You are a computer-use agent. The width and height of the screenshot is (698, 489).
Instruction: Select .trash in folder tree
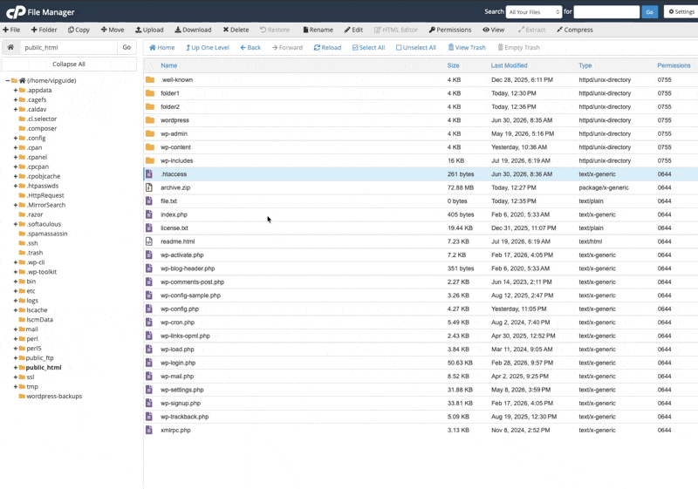click(35, 253)
